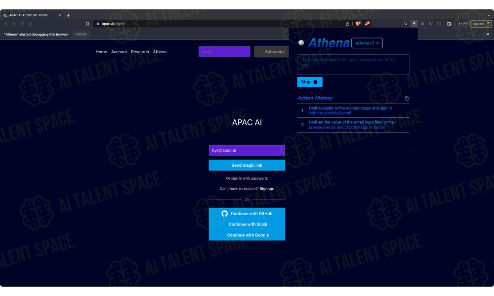The image size is (494, 296).
Task: Click the Athena instruction text box
Action: point(353,65)
